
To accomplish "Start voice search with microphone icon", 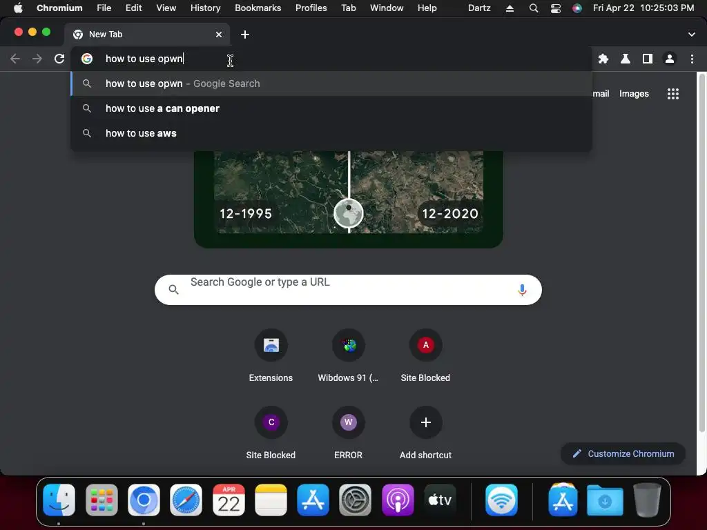I will tap(522, 290).
